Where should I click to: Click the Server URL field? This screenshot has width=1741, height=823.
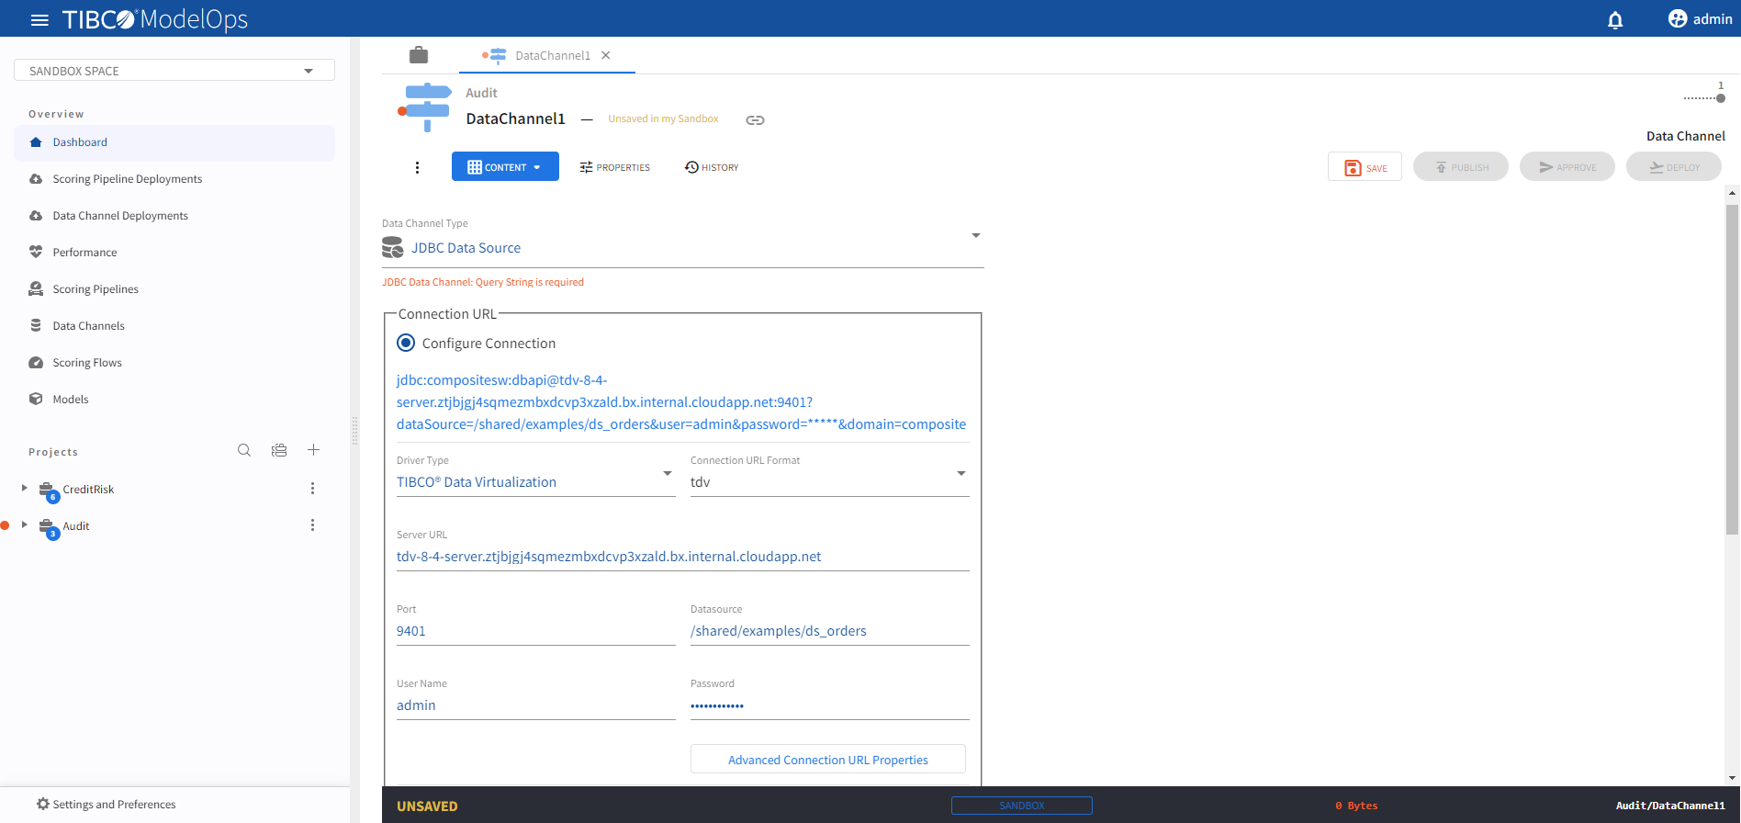tap(682, 557)
